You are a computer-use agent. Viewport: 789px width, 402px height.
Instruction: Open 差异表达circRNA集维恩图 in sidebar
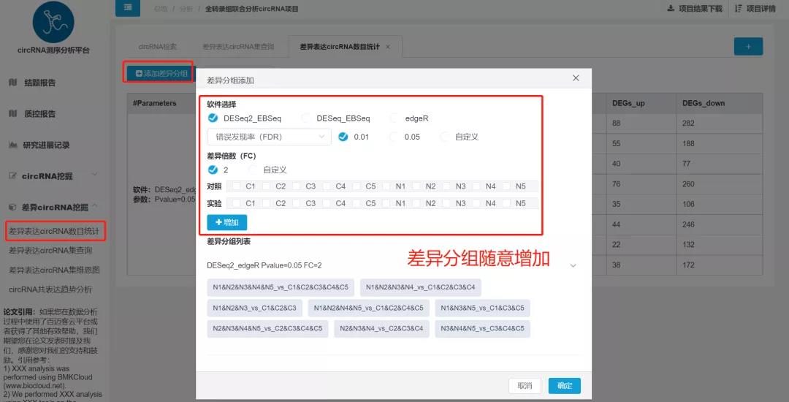pyautogui.click(x=54, y=270)
